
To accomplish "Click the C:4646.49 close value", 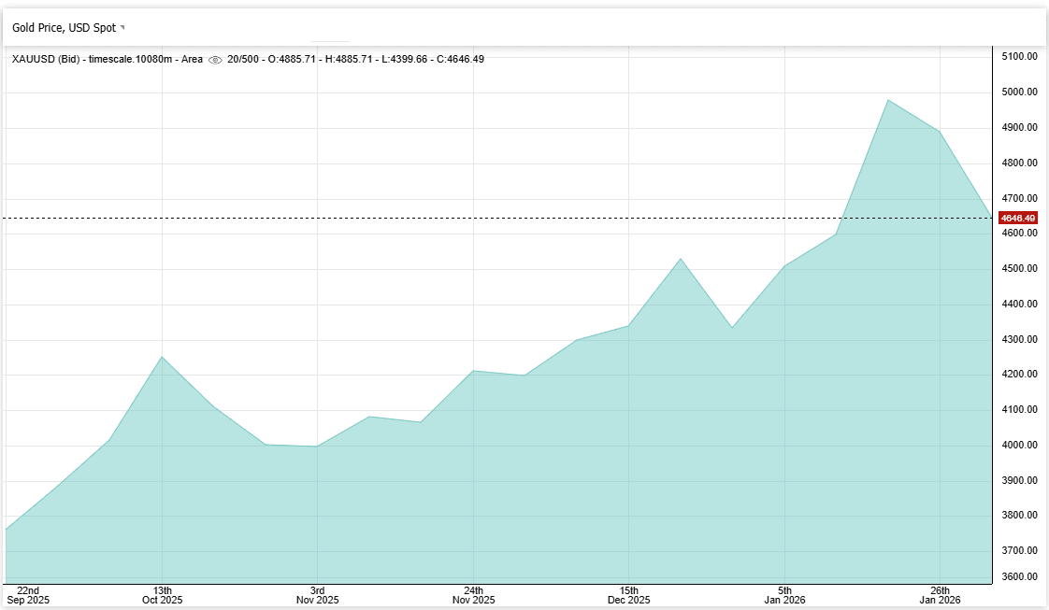I will coord(460,59).
